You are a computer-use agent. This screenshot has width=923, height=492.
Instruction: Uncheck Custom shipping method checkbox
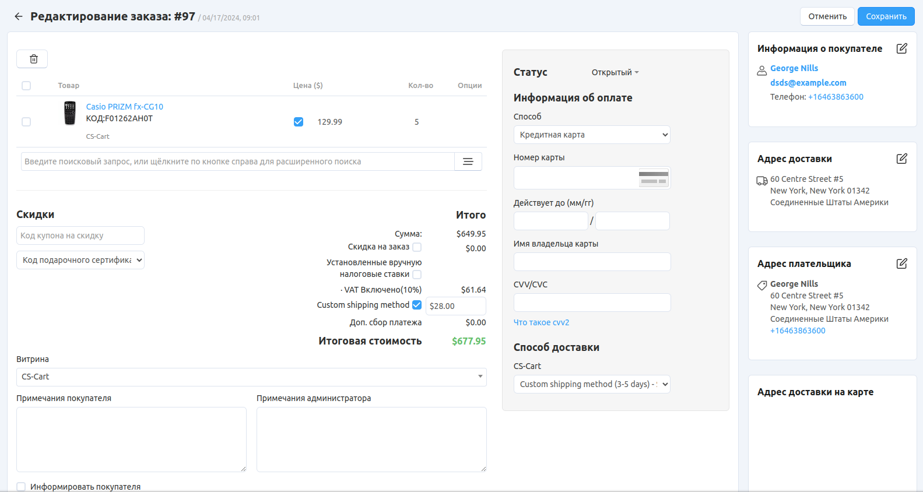coord(417,305)
